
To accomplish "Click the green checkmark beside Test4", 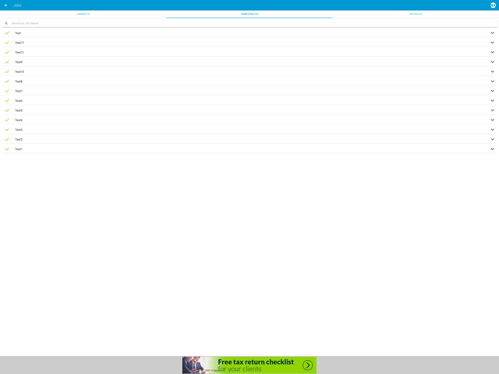I will pyautogui.click(x=7, y=120).
